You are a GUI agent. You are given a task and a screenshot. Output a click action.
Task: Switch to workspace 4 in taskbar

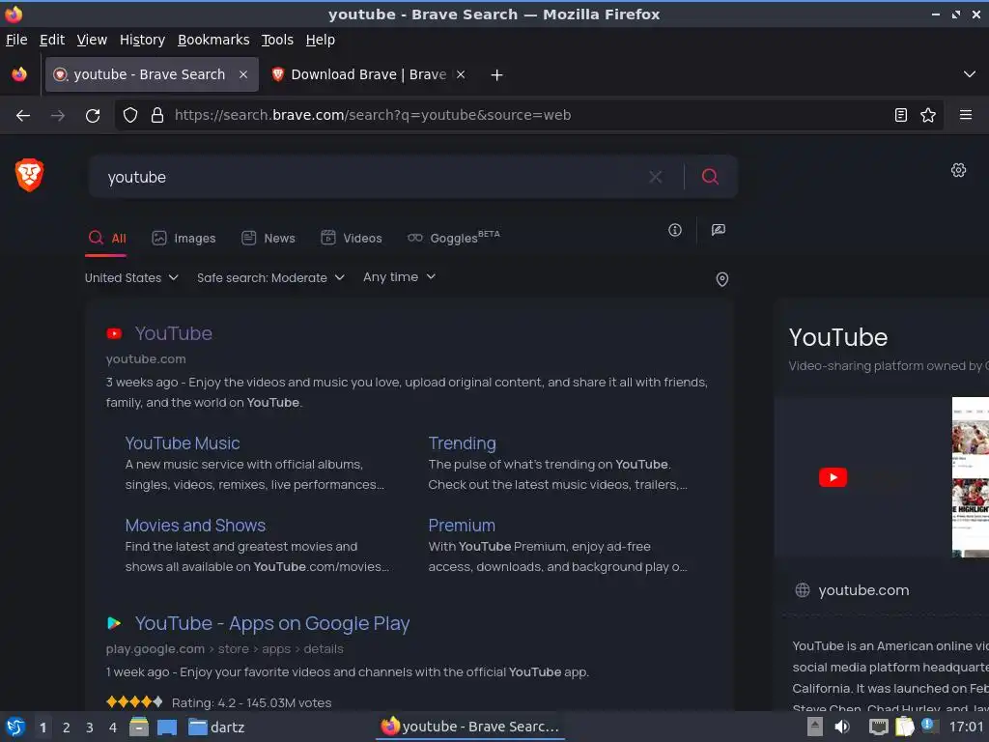pyautogui.click(x=113, y=728)
